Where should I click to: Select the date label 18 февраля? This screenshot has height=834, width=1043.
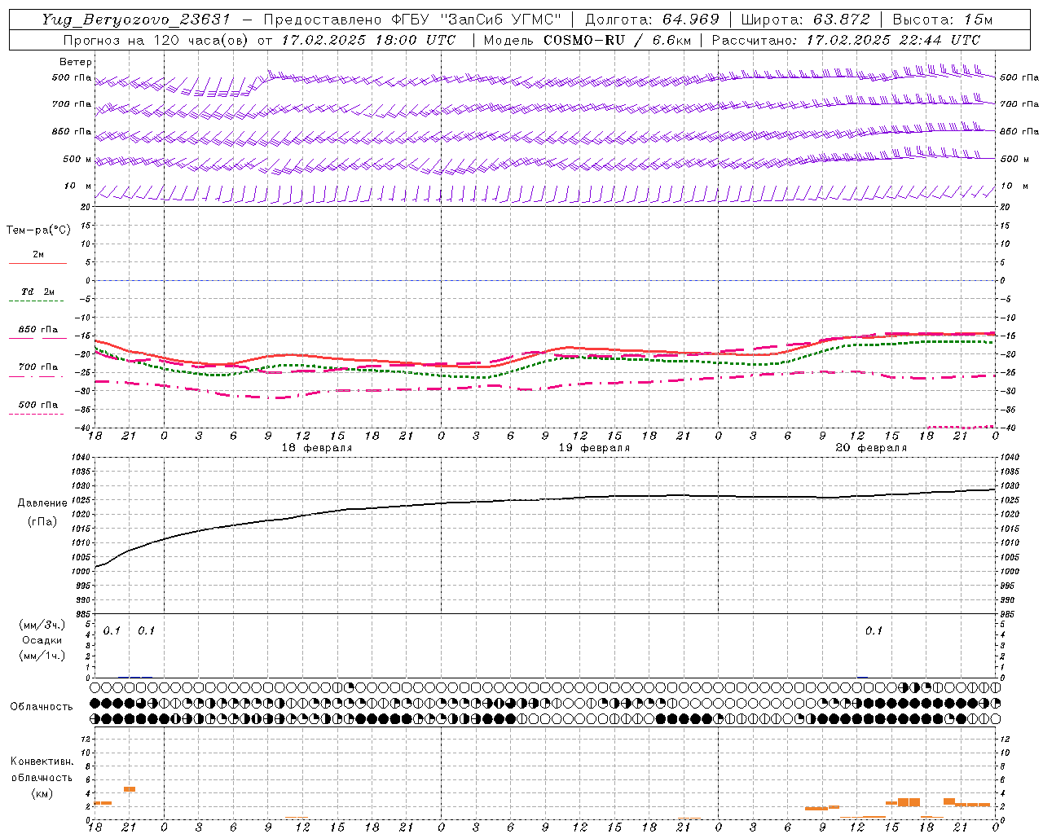pos(316,448)
